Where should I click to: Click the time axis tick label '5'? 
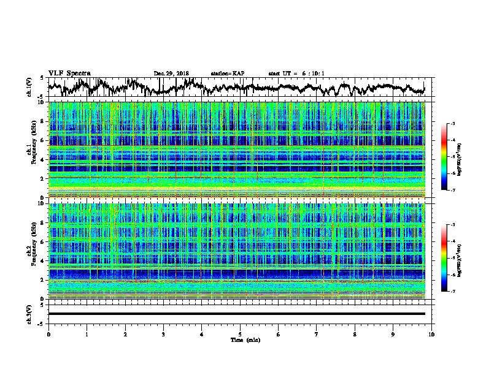(x=240, y=335)
